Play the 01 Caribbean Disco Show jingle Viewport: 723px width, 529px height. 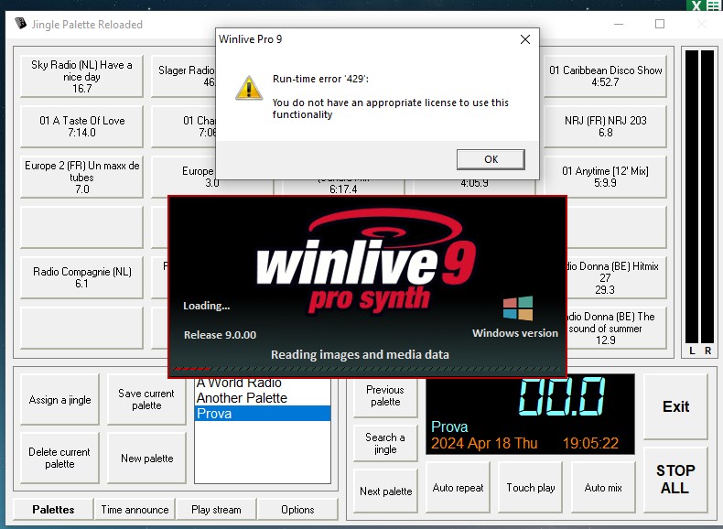coord(605,76)
